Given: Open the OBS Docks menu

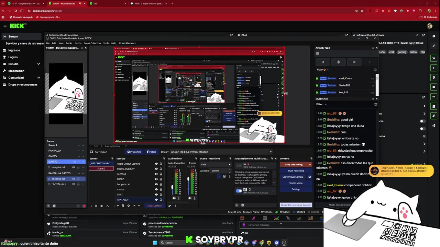Looking at the screenshot, I should (69, 43).
